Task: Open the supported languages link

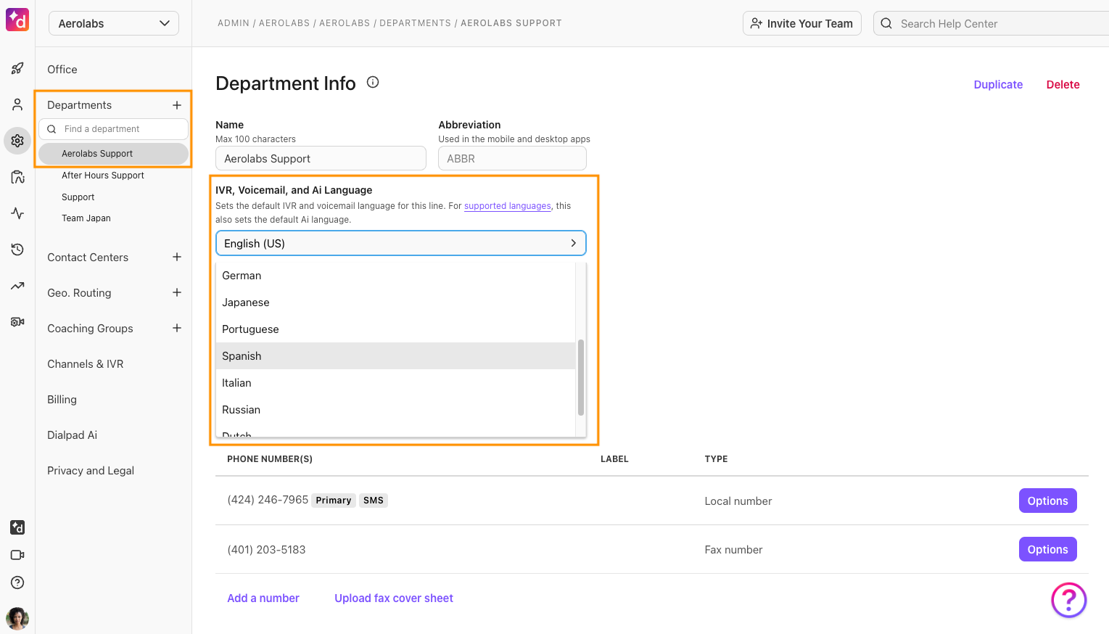Action: (508, 206)
